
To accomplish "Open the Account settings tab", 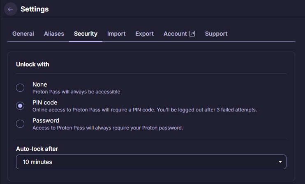I will (179, 34).
